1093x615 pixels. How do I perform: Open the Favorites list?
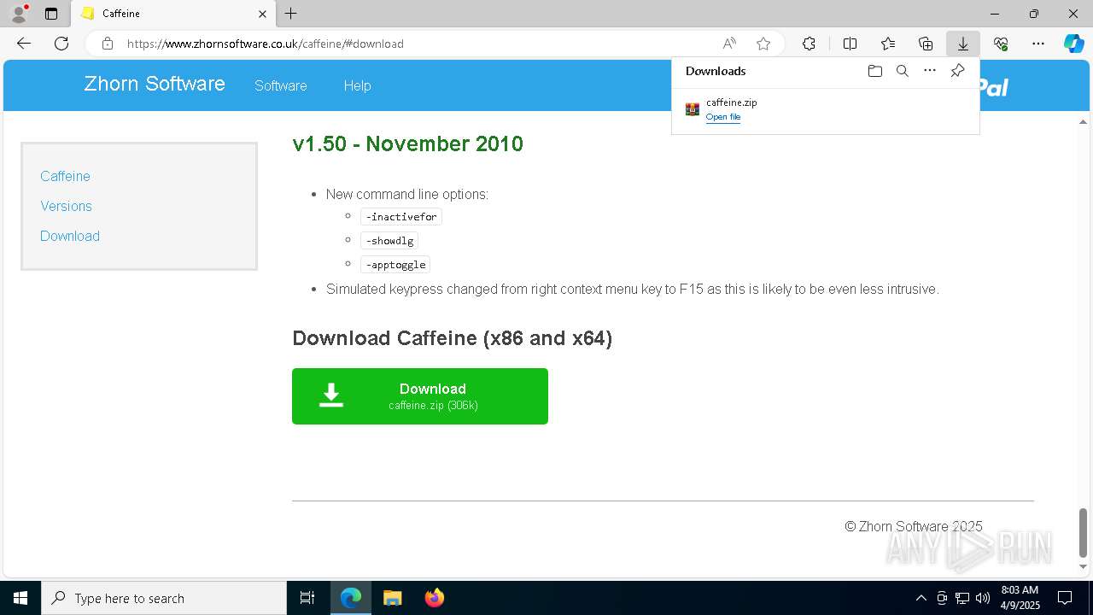click(888, 44)
